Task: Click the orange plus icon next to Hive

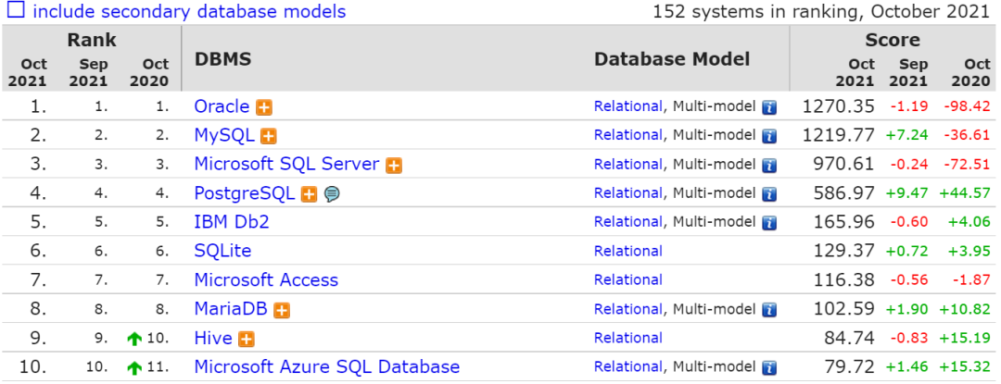Action: [x=247, y=340]
